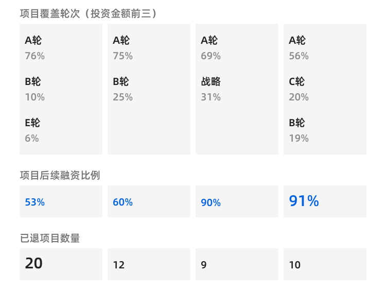
Task: Click the 战略 31% entry
Action: (210, 89)
